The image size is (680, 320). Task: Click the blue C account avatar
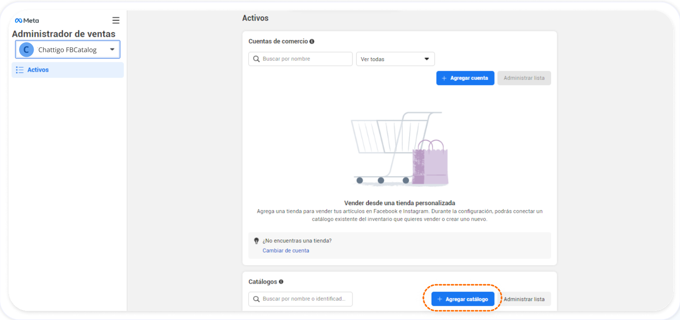[26, 49]
